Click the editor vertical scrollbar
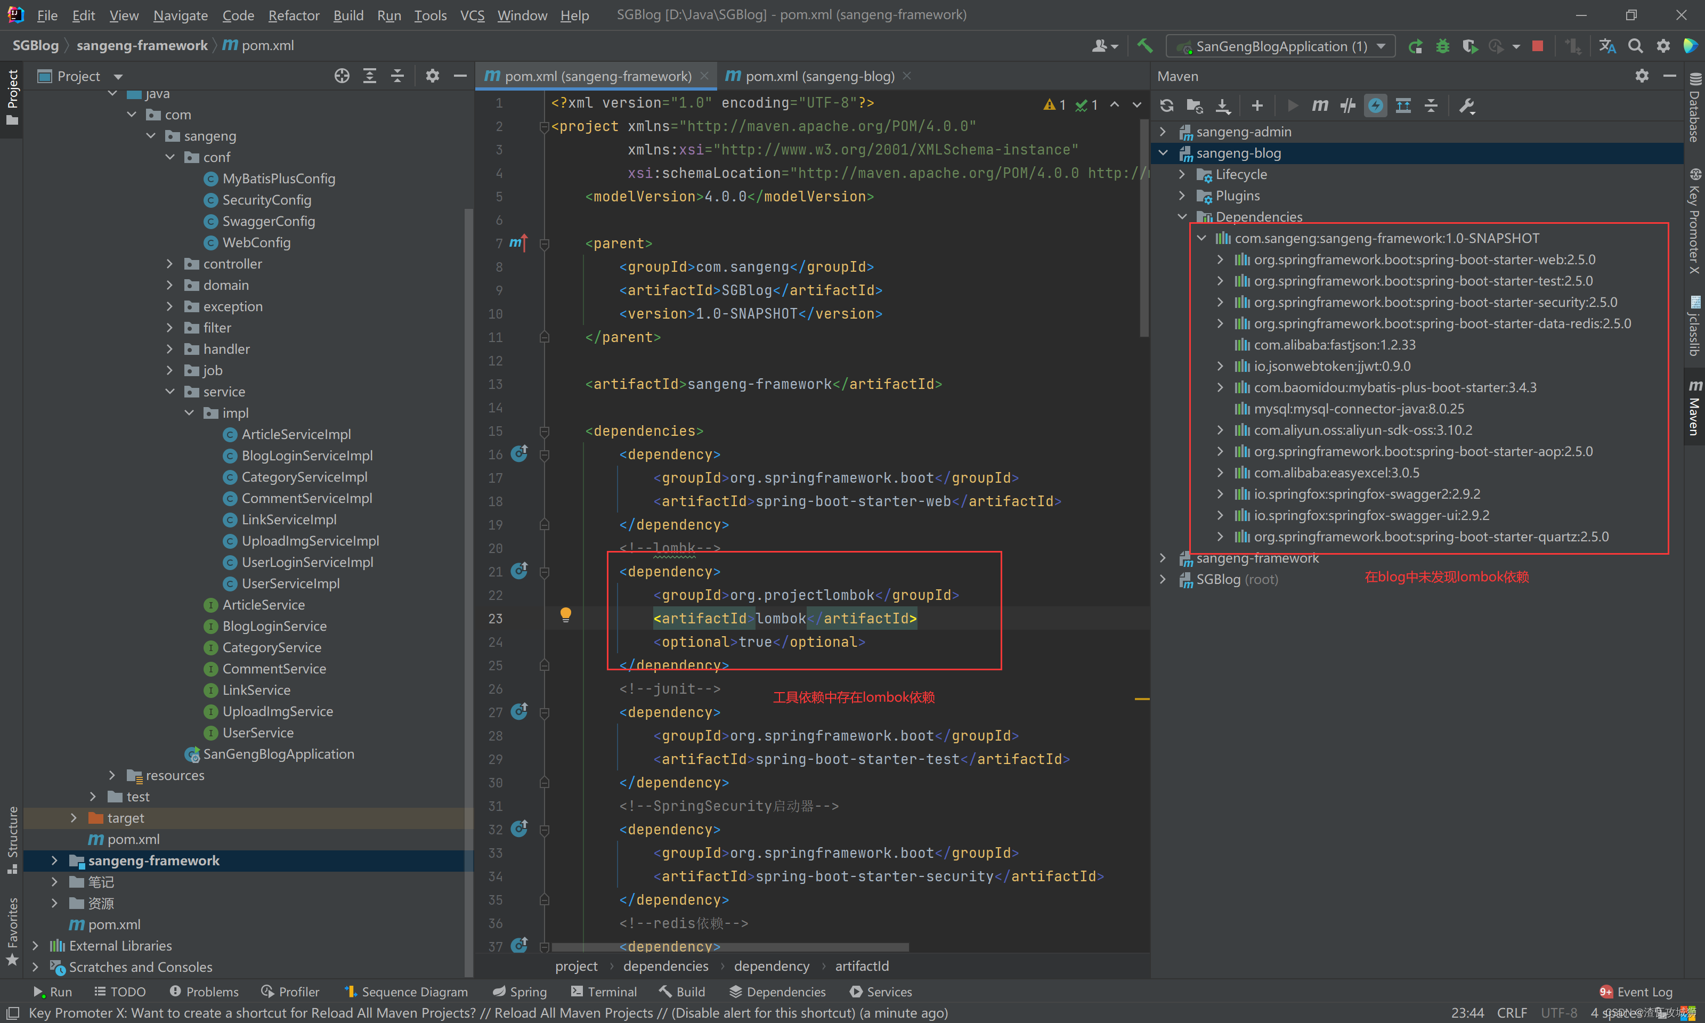Image resolution: width=1705 pixels, height=1023 pixels. (x=1144, y=228)
